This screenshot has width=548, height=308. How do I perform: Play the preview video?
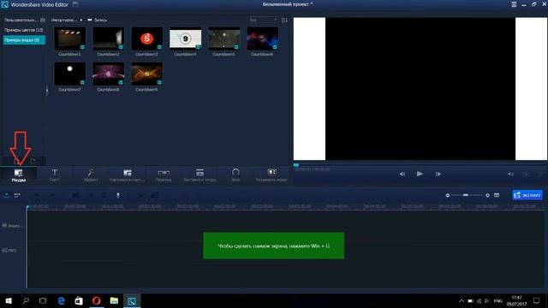click(420, 174)
